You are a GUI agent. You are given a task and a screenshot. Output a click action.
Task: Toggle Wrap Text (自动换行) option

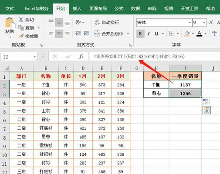(x=107, y=22)
